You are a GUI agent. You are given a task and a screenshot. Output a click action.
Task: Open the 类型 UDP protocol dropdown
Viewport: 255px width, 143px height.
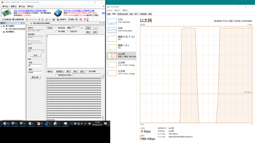(x=42, y=51)
